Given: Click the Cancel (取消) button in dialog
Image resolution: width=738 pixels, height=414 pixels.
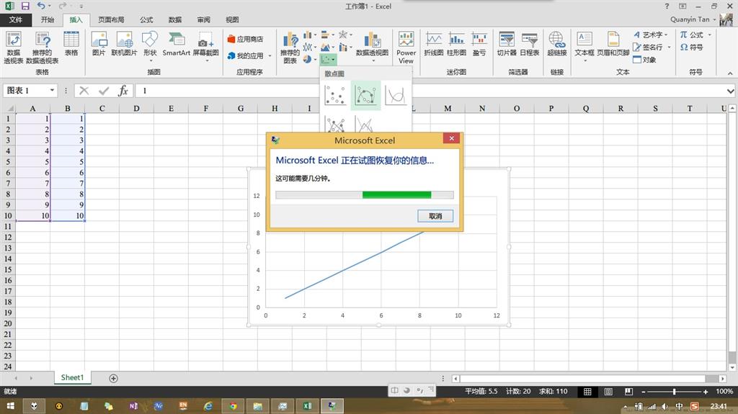Looking at the screenshot, I should pos(435,216).
